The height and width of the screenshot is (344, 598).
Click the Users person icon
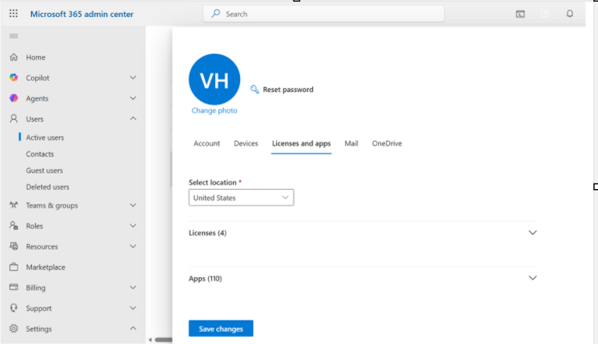14,119
